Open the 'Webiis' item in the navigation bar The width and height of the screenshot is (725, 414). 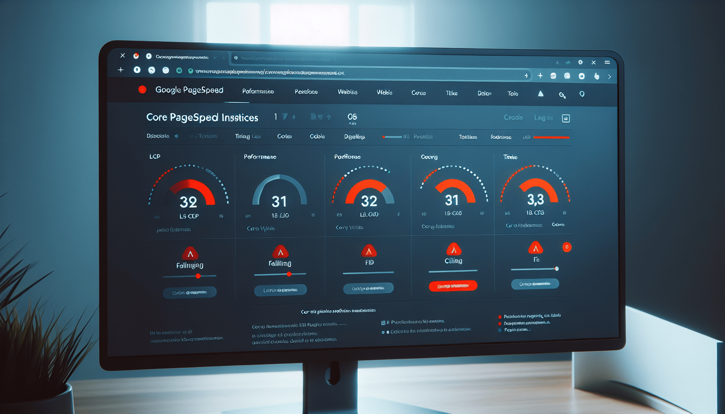348,92
